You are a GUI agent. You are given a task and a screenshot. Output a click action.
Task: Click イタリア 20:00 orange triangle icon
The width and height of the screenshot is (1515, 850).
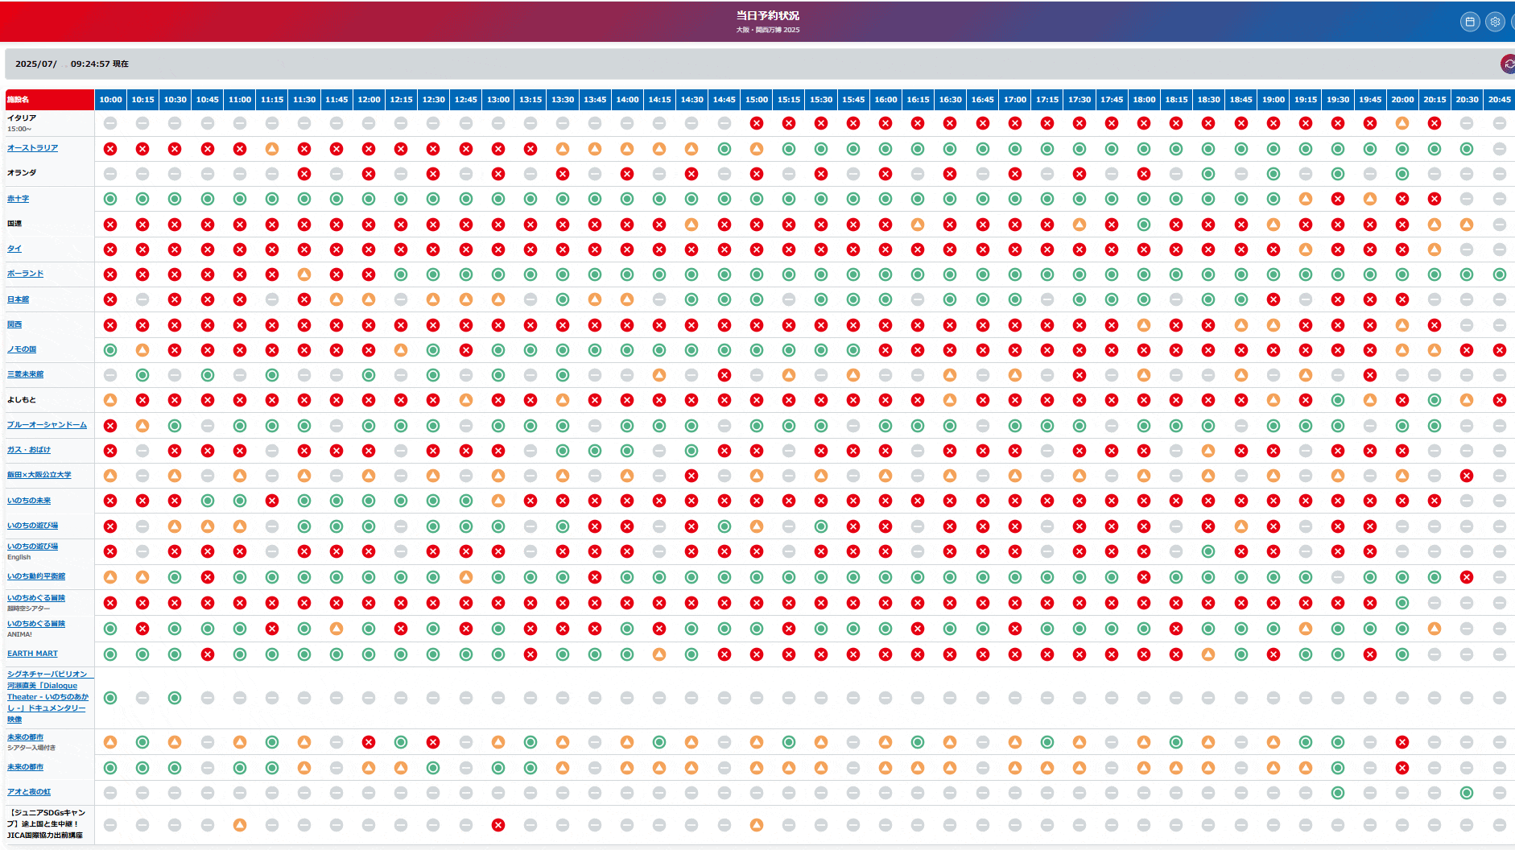click(1402, 123)
